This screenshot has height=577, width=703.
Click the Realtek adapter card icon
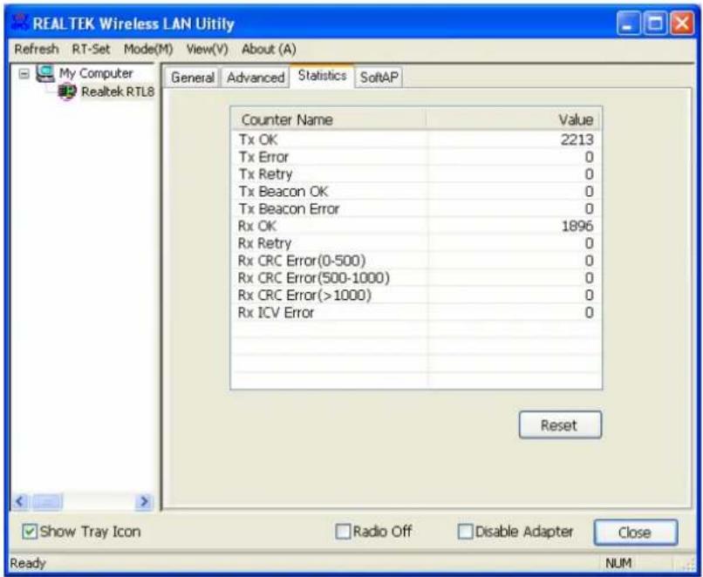click(67, 92)
